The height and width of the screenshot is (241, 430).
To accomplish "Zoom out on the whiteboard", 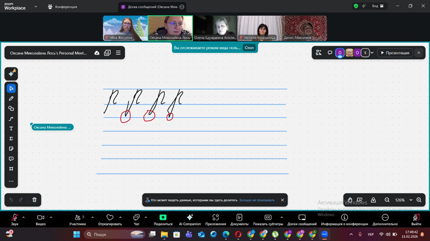I will tap(388, 200).
